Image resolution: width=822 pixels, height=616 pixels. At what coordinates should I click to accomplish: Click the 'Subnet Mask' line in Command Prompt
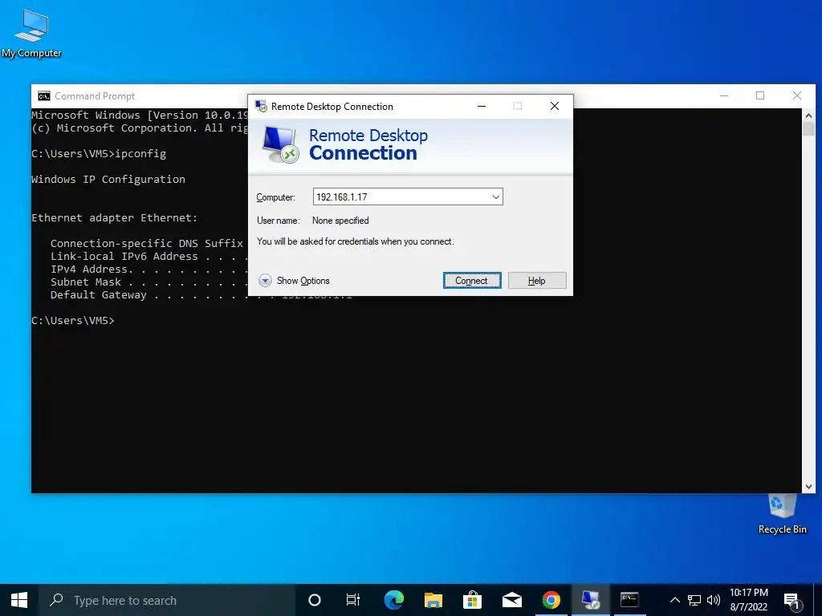tap(149, 282)
